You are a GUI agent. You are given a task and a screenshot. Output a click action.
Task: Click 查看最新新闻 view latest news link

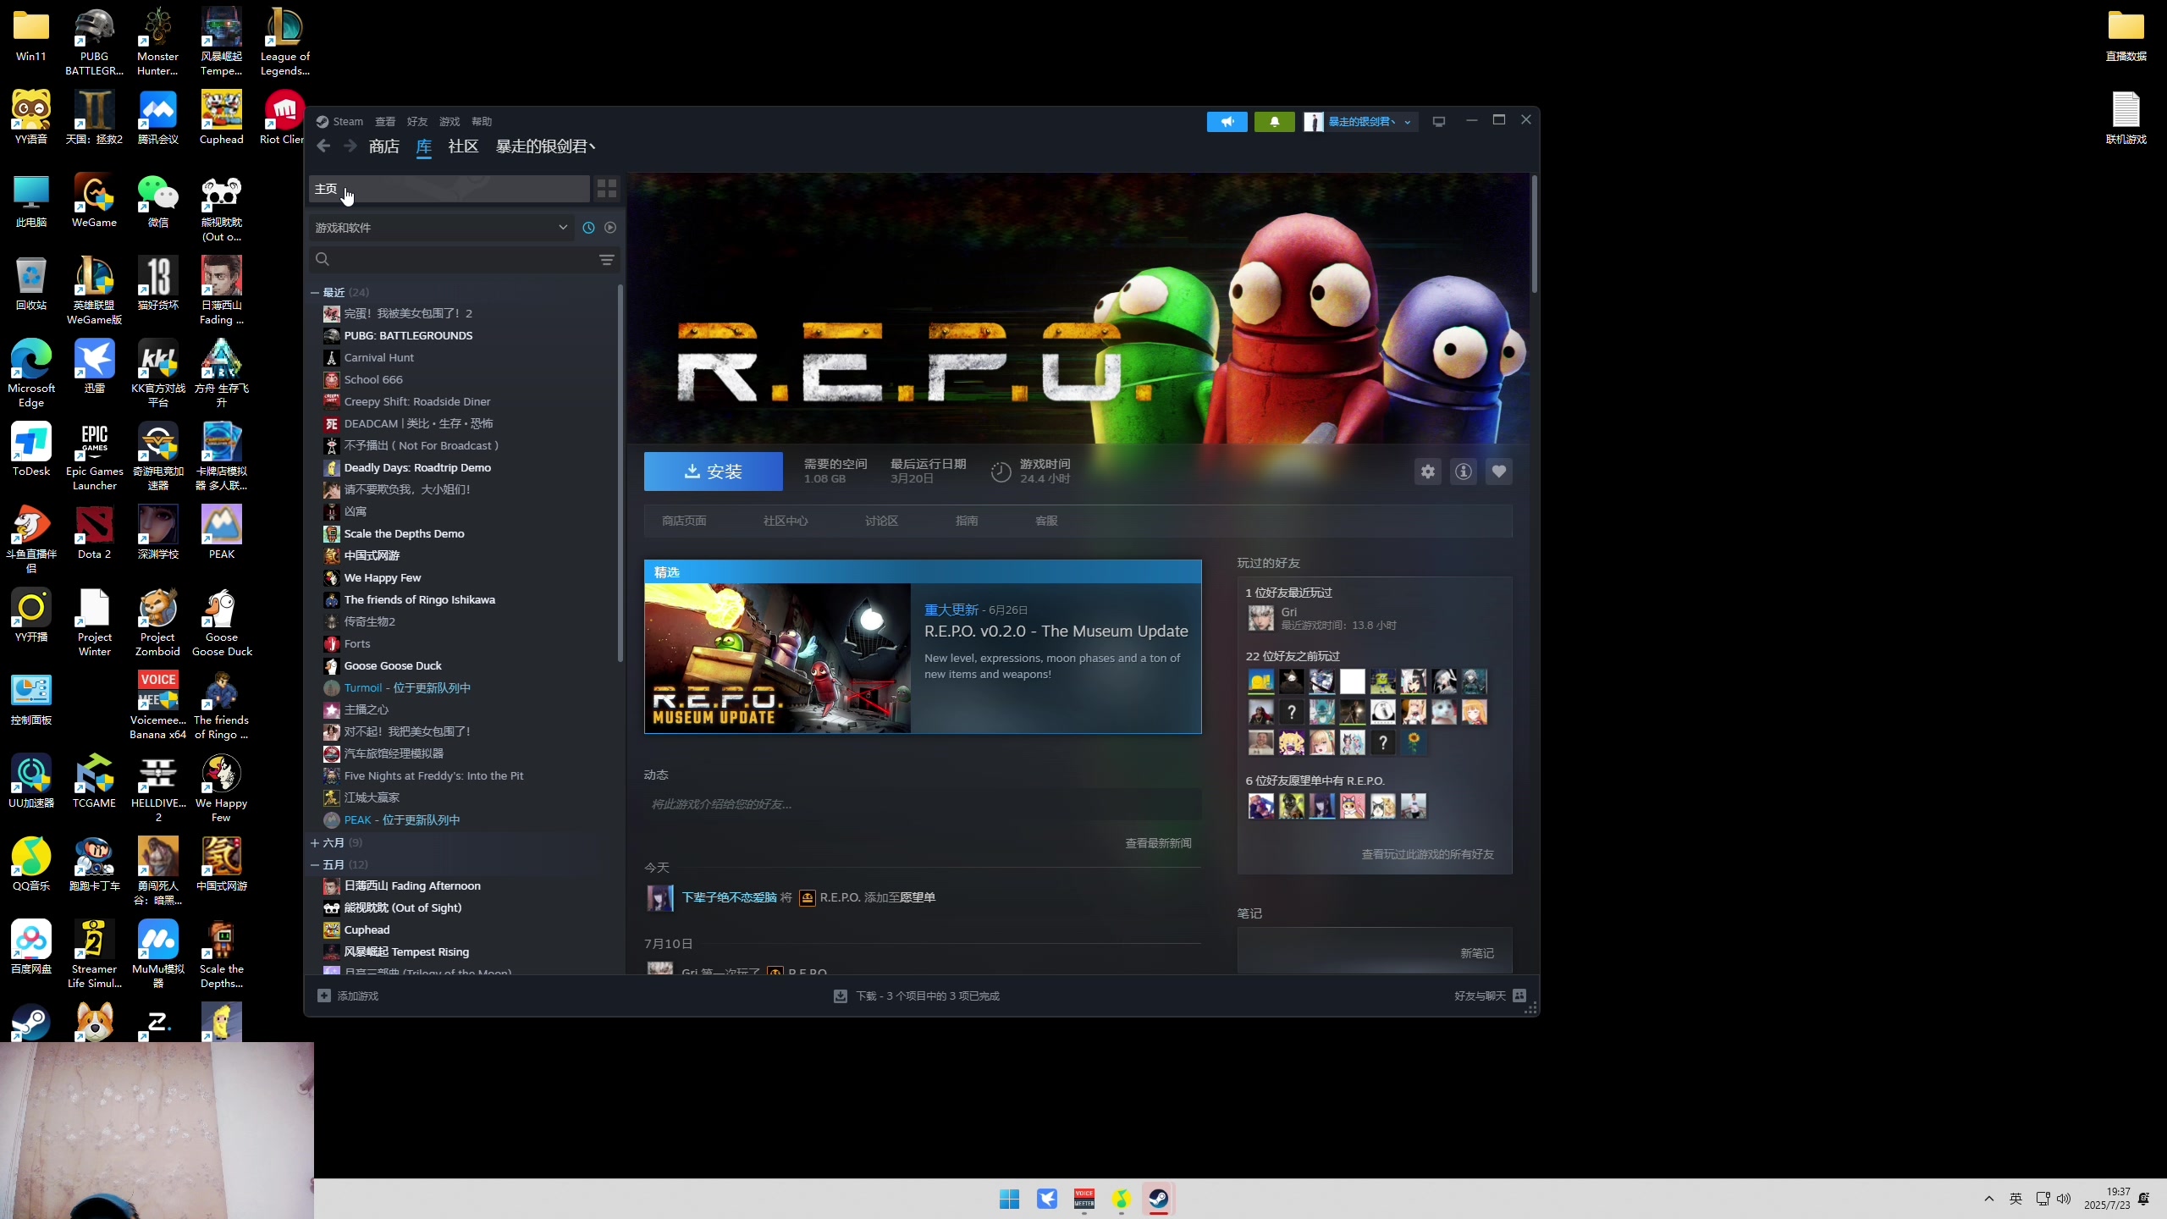[1158, 843]
